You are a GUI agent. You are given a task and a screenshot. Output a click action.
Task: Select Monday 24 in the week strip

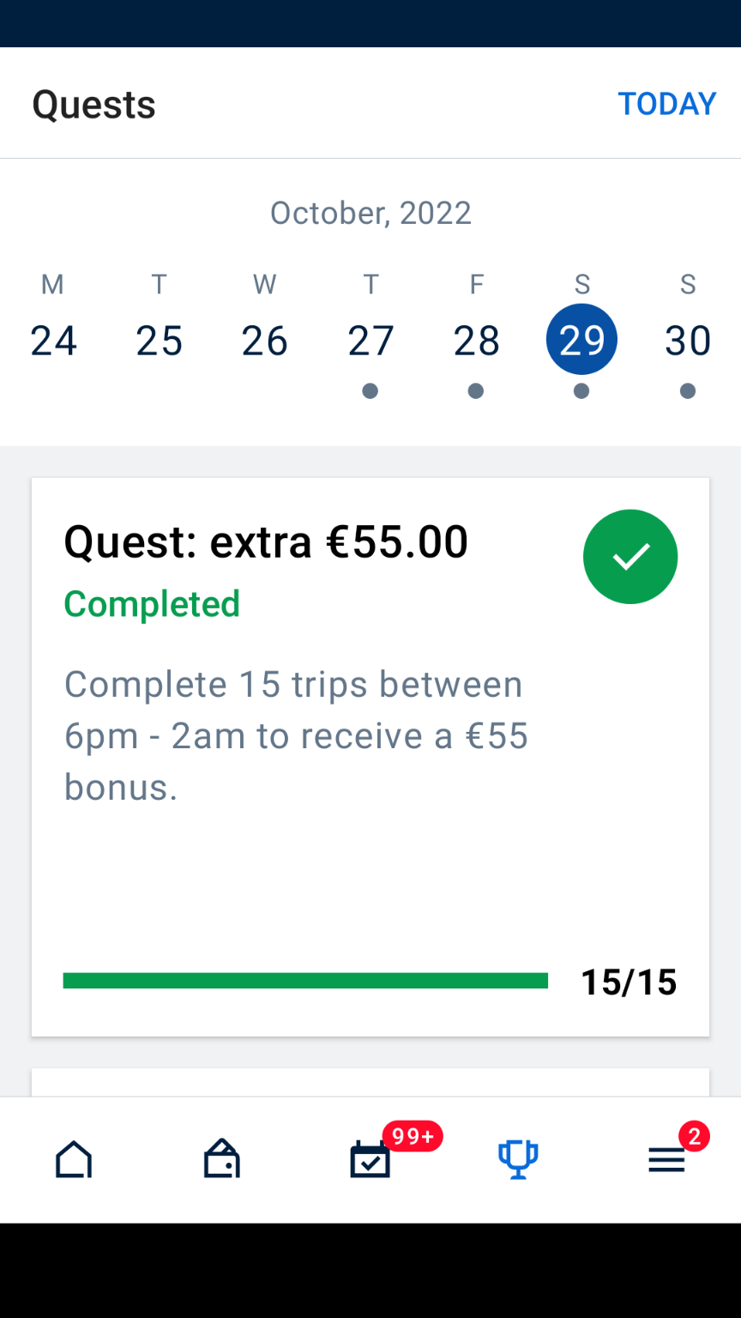(x=53, y=341)
